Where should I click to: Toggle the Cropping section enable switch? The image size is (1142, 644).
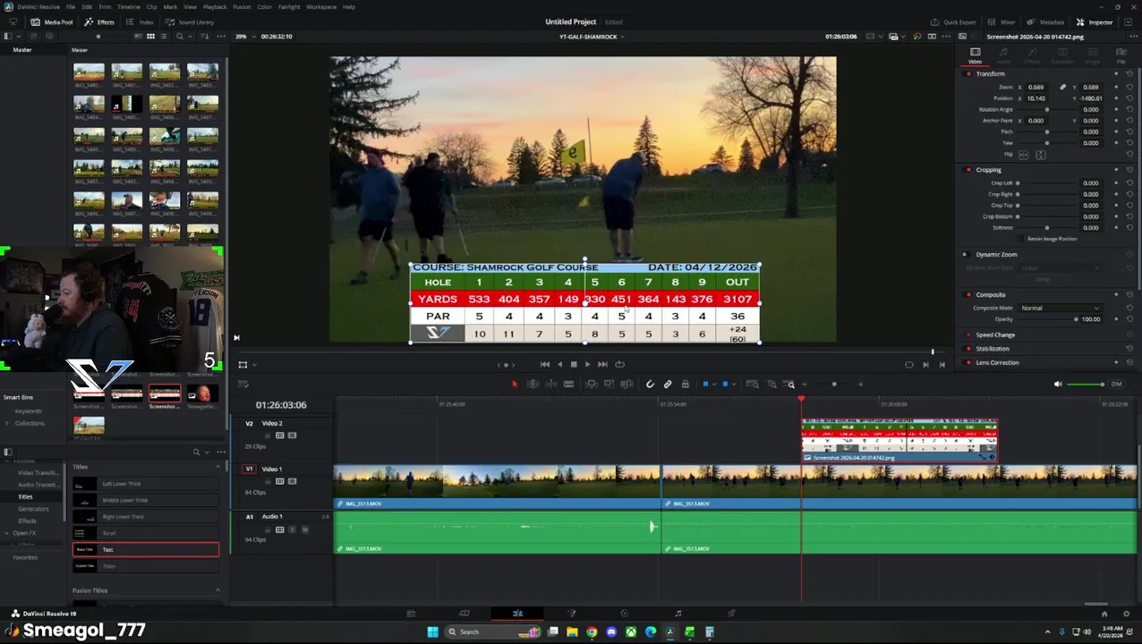click(968, 170)
